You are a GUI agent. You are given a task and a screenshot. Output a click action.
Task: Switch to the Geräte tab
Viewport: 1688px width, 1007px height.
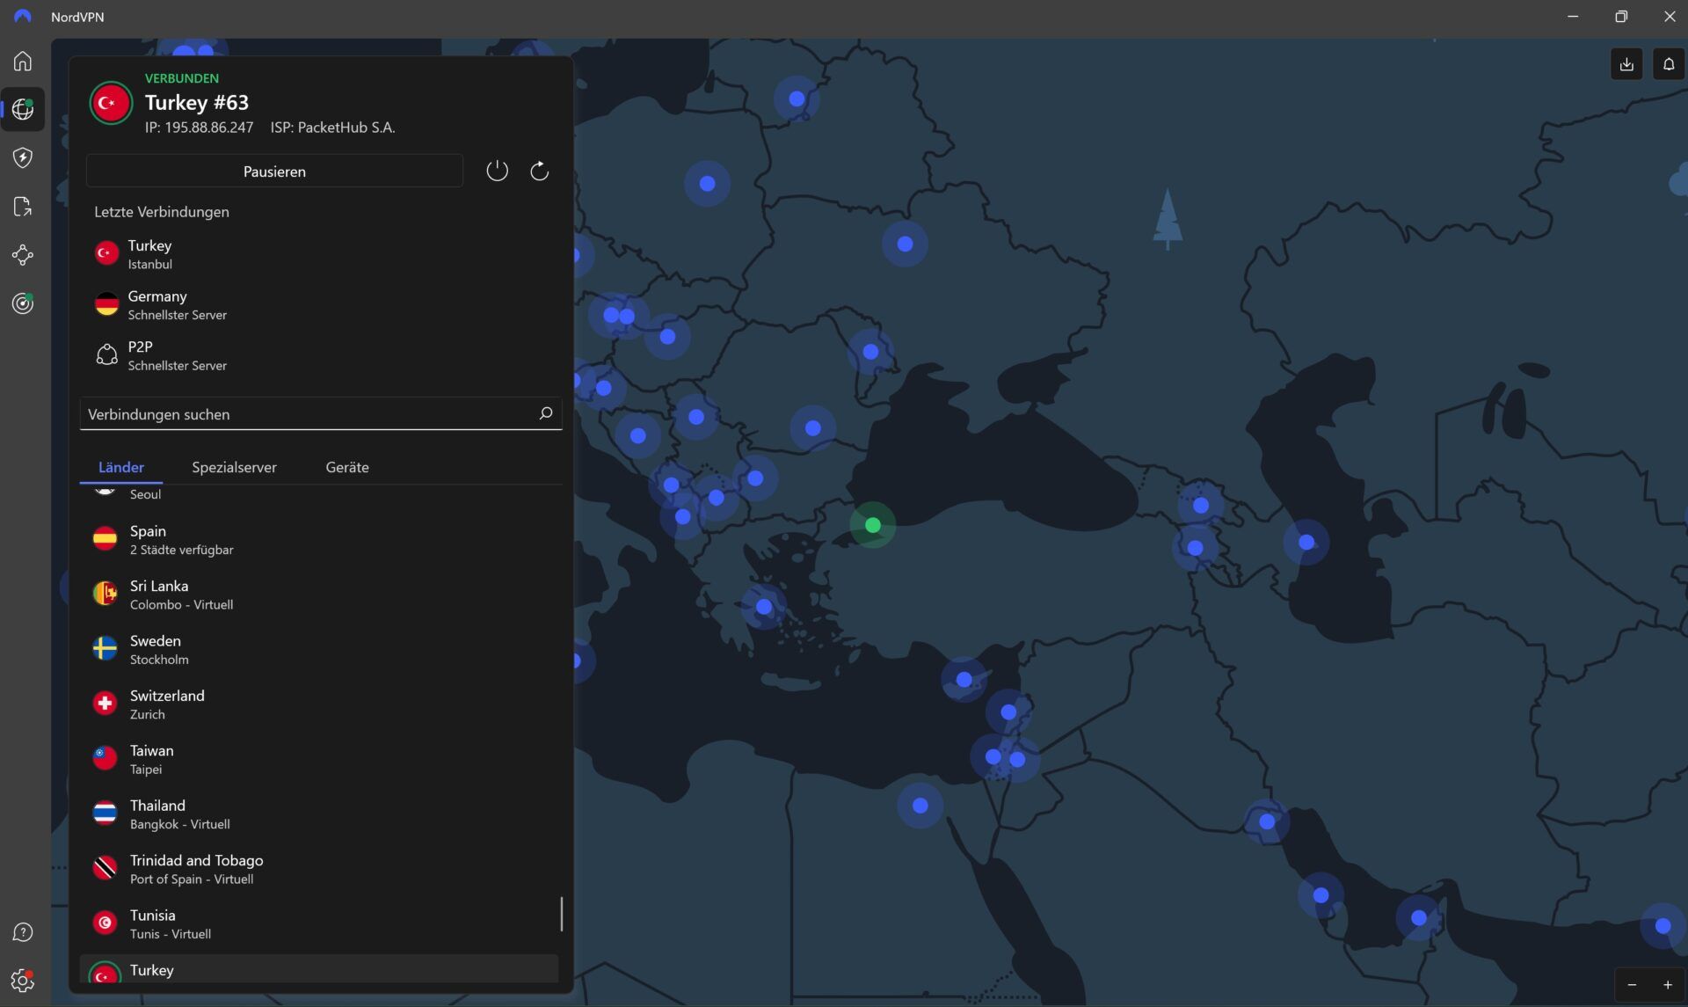[x=347, y=467]
